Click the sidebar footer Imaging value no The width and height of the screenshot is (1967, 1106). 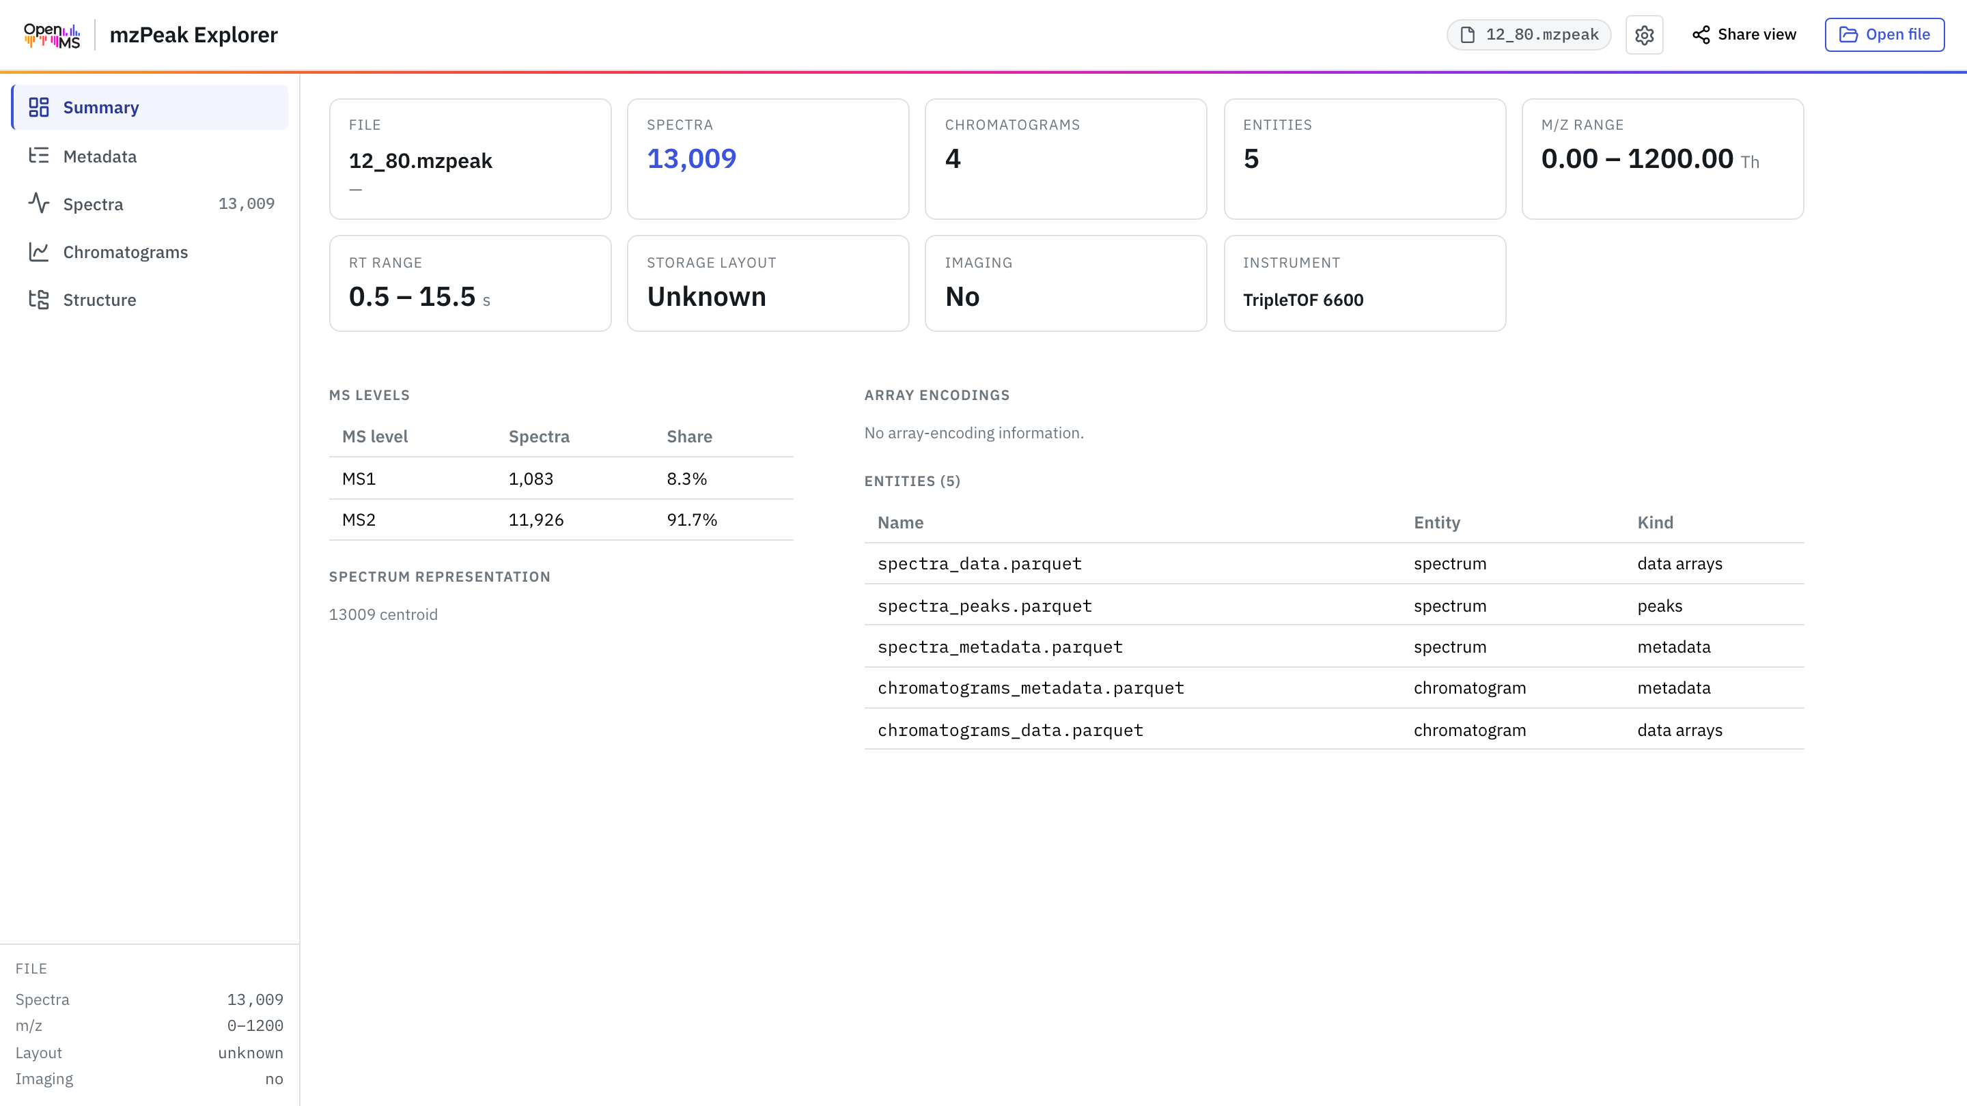point(274,1079)
